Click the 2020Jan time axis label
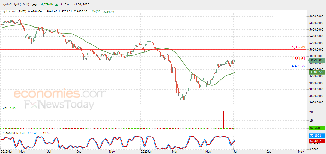 (146, 152)
